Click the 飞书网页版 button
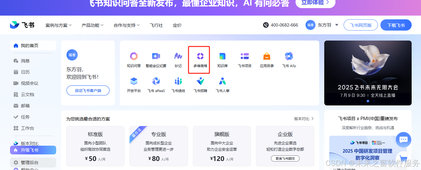421x170 pixels. coord(361,25)
